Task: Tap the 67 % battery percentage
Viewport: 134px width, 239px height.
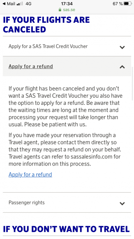Action: [x=118, y=4]
